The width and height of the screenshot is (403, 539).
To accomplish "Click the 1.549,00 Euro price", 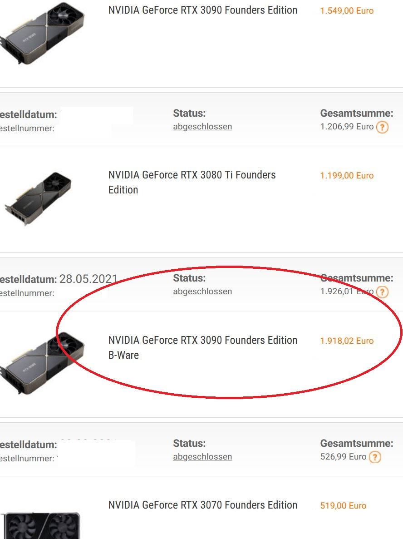I will 347,11.
